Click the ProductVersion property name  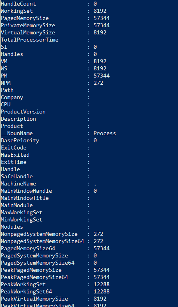click(x=23, y=112)
